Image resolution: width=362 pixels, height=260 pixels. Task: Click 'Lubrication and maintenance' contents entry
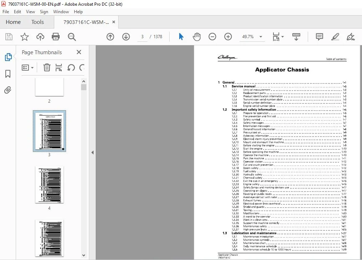pyautogui.click(x=254, y=233)
